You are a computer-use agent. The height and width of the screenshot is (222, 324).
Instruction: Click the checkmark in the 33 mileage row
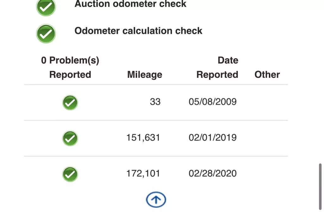[70, 102]
